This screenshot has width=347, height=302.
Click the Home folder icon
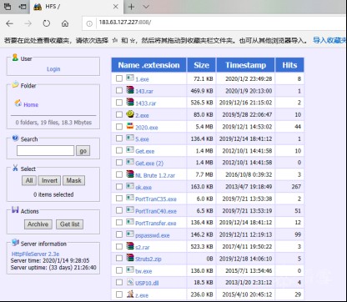[x=18, y=103]
